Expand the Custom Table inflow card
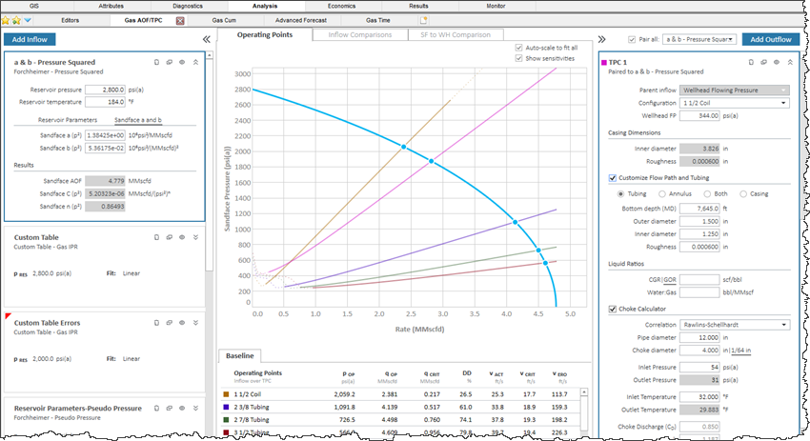 click(x=194, y=236)
